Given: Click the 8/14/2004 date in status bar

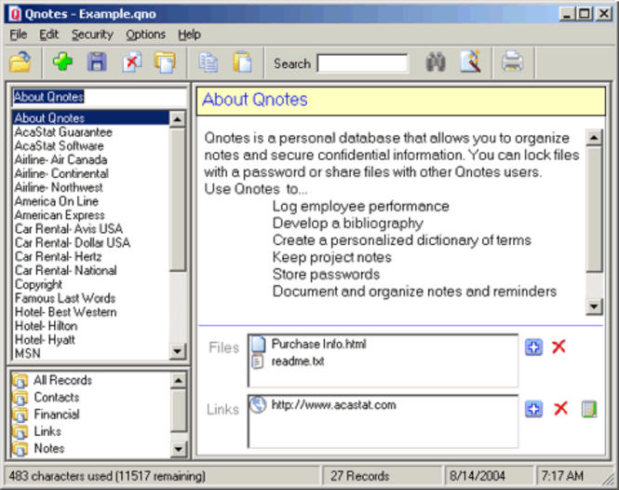Looking at the screenshot, I should click(x=489, y=476).
